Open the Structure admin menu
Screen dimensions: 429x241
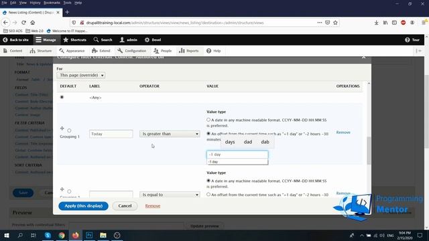point(41,51)
